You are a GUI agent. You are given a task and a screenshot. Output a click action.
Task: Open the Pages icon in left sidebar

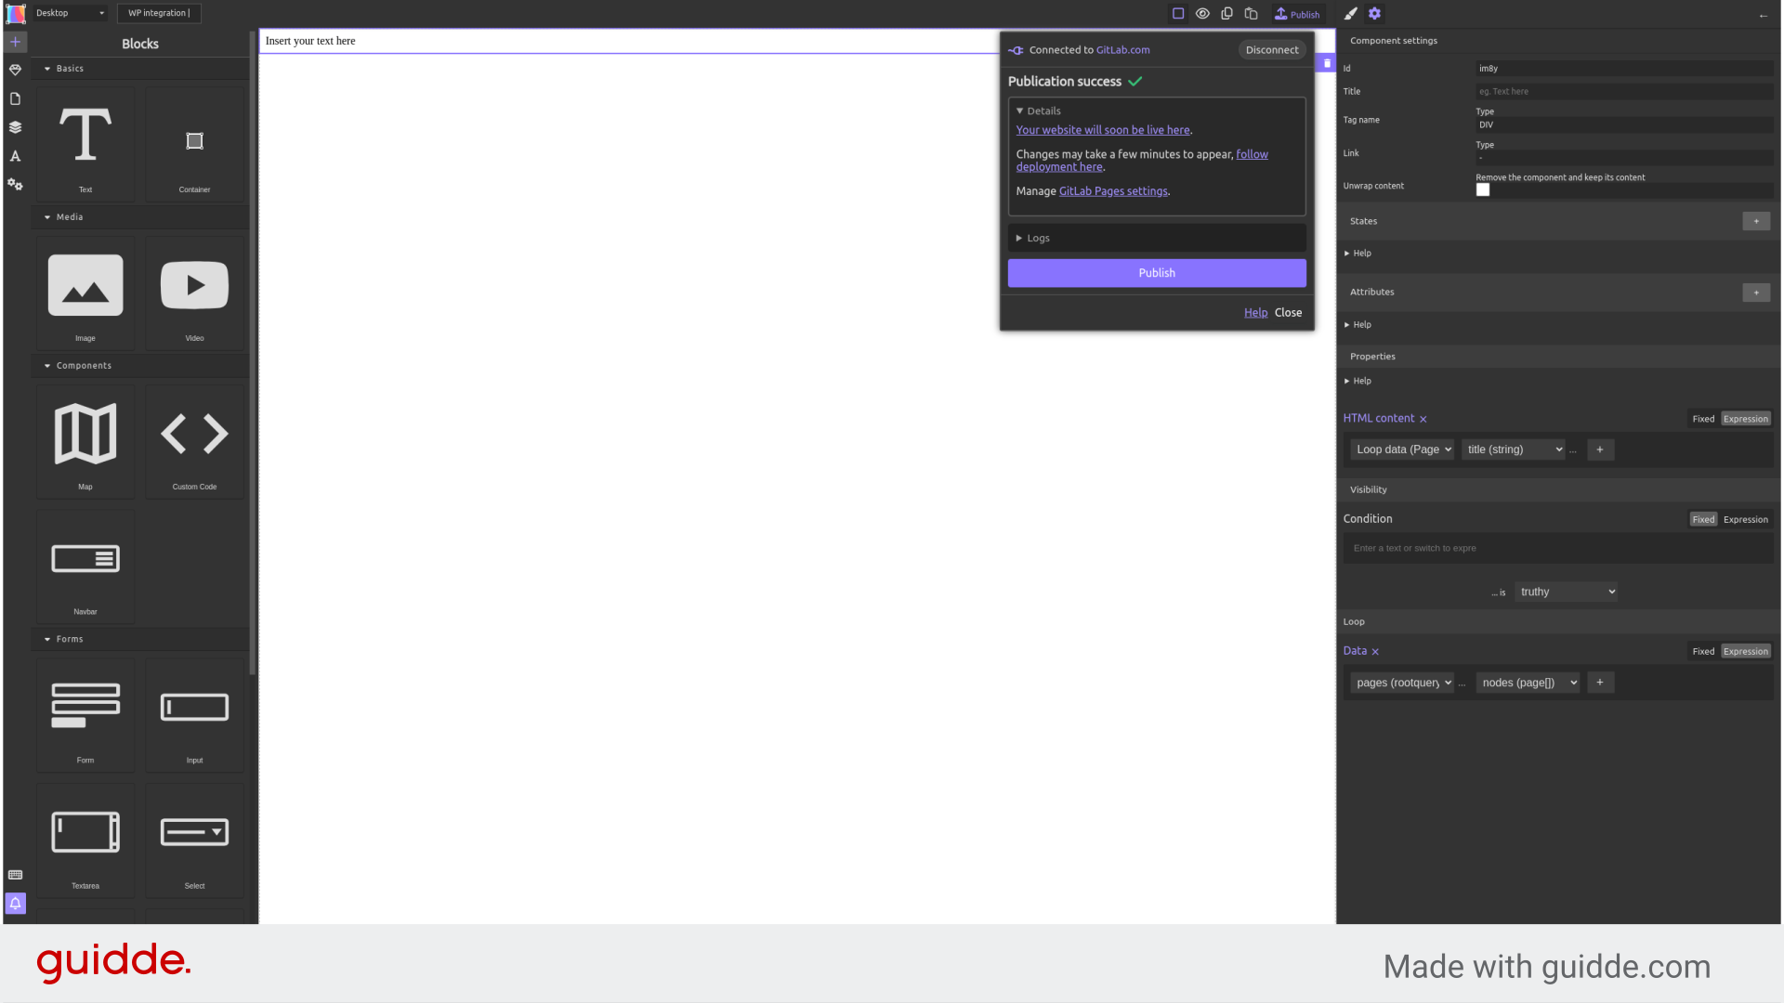(x=15, y=98)
